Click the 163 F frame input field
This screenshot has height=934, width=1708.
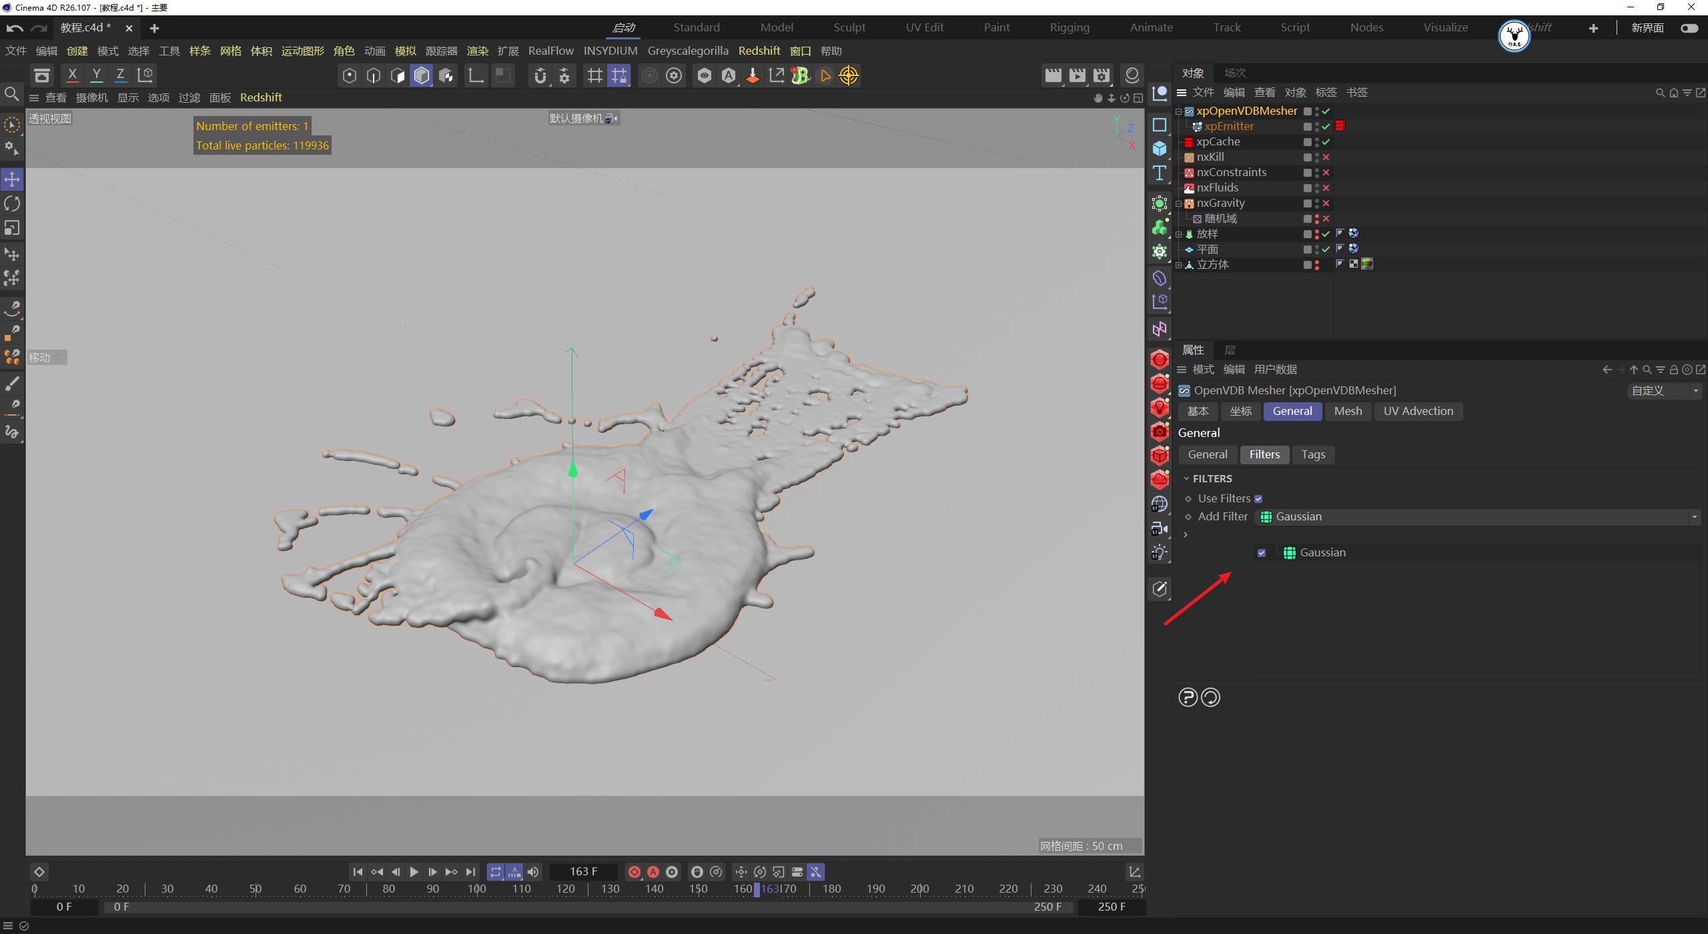point(582,871)
